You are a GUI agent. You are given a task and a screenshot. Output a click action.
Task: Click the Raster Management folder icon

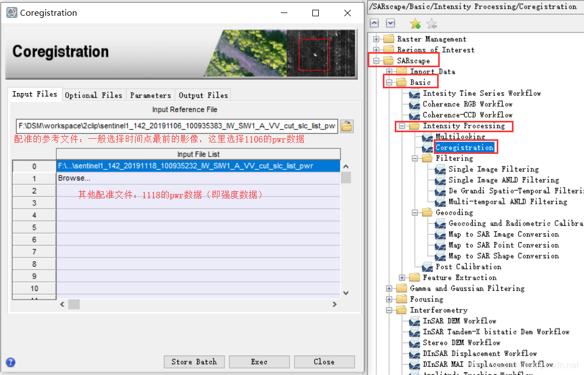[389, 38]
